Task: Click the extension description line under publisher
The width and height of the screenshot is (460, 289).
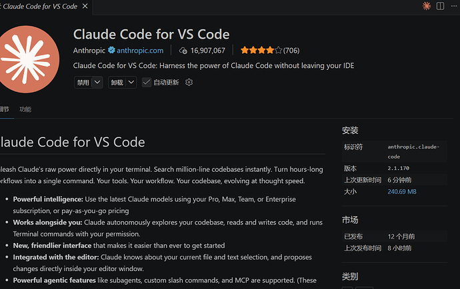Action: [x=213, y=66]
